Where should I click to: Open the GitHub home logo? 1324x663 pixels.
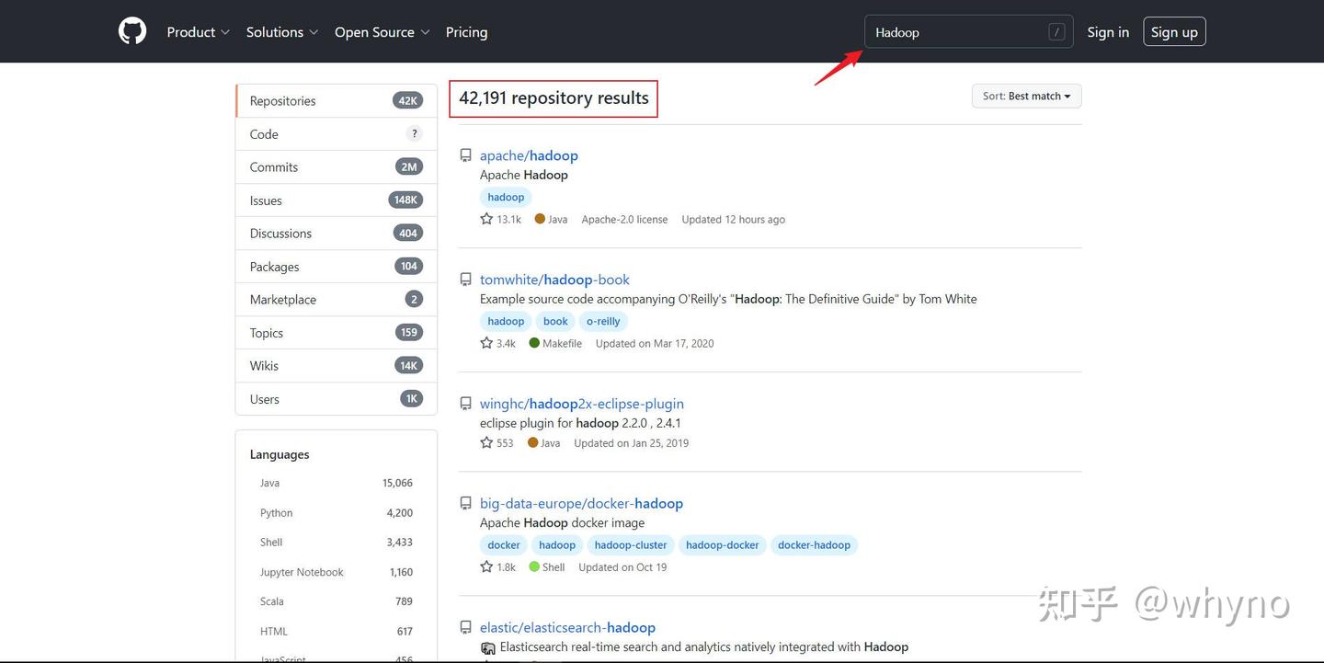point(132,31)
